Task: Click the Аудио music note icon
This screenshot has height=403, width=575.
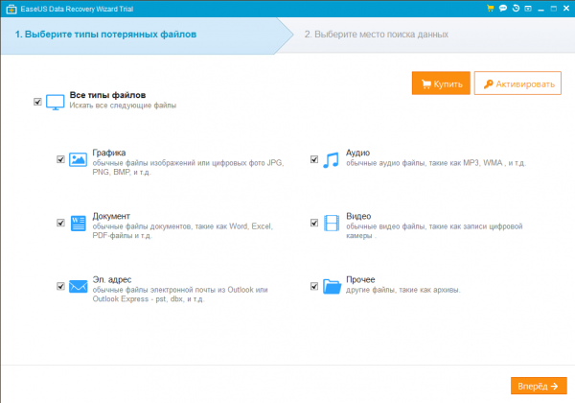Action: click(x=331, y=160)
